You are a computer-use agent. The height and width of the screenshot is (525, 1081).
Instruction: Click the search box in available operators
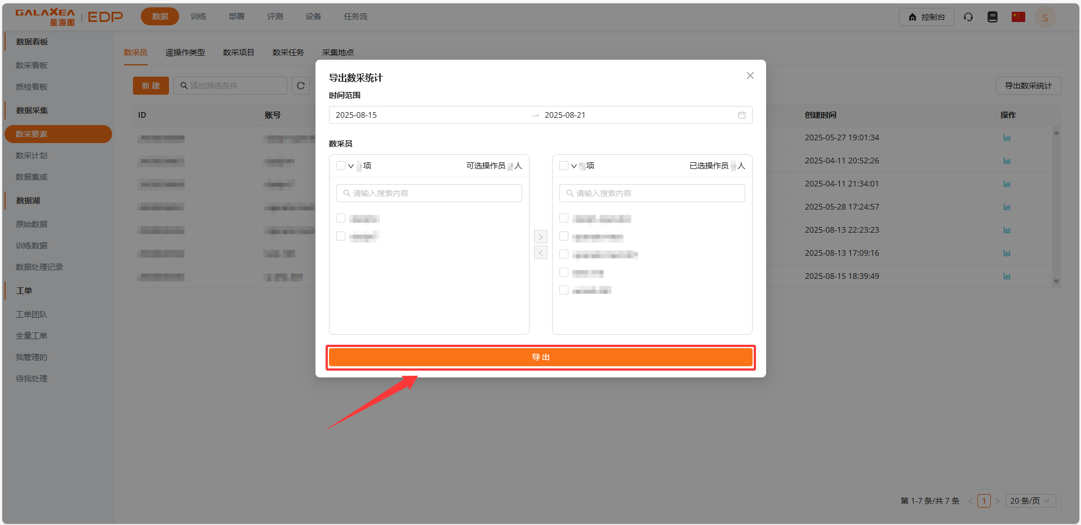tap(429, 193)
